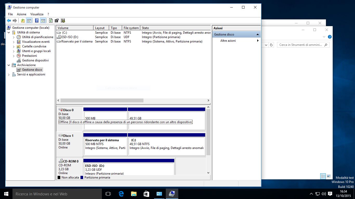Click the blue Partizione primaria legend swatch

click(82, 177)
